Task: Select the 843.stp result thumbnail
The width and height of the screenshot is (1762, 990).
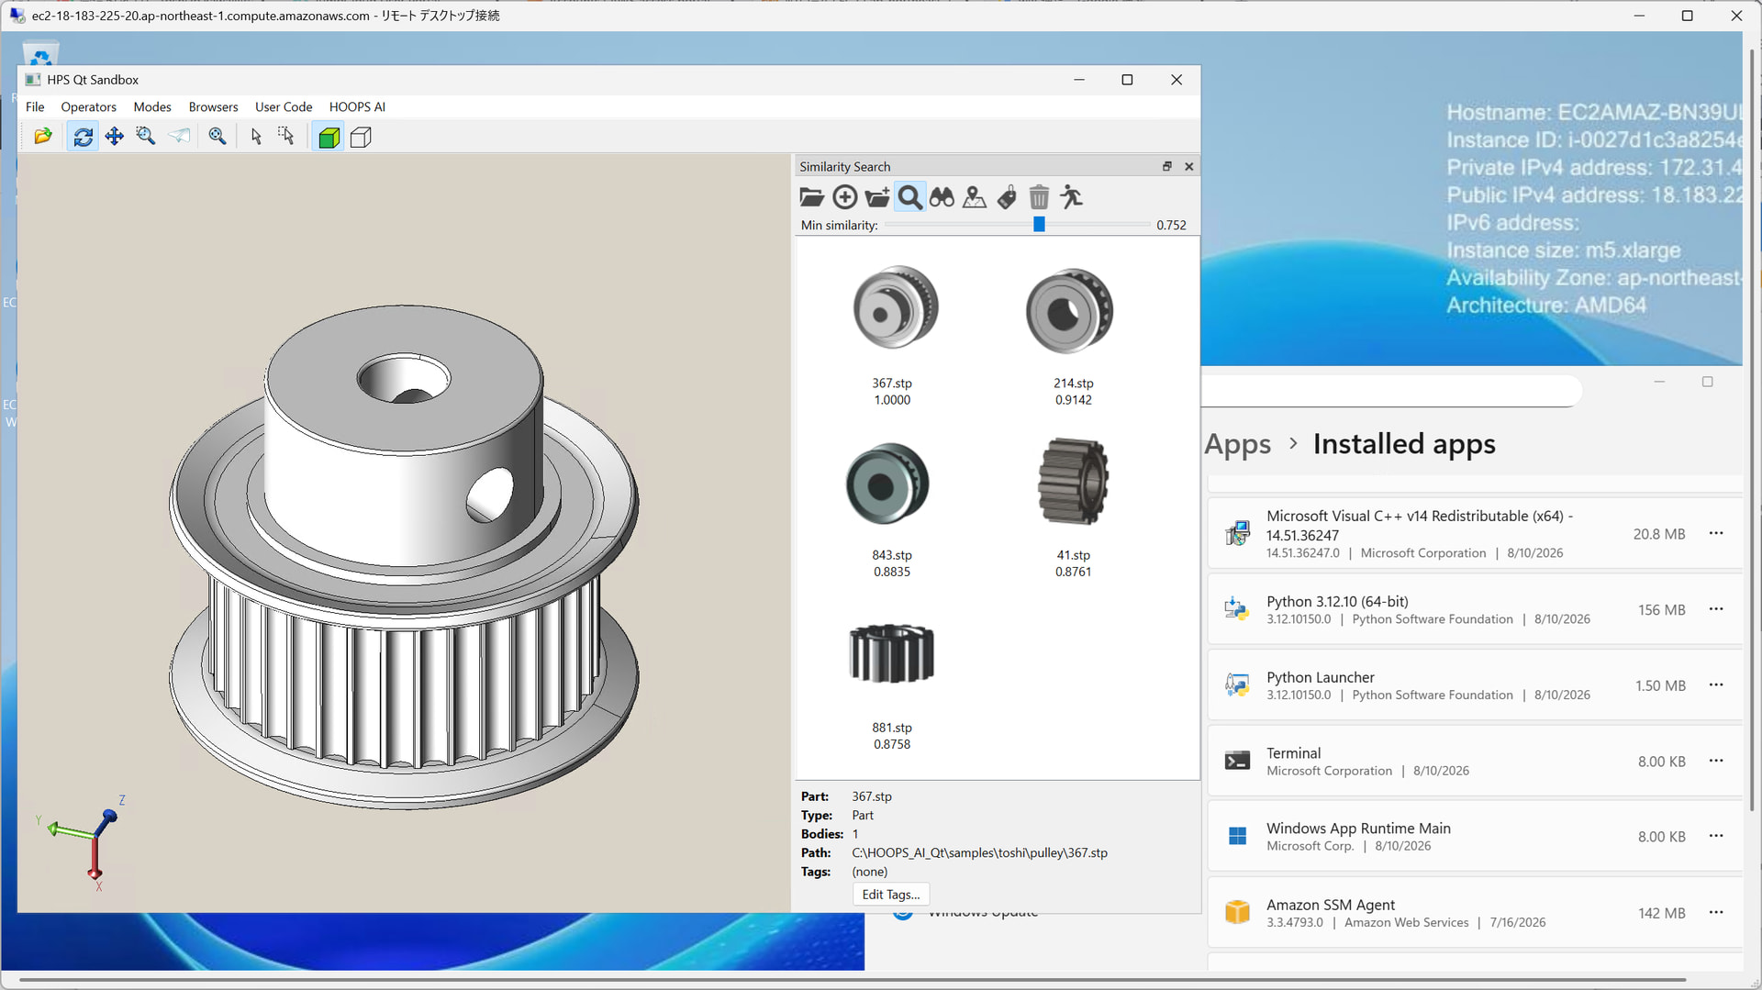Action: click(887, 484)
